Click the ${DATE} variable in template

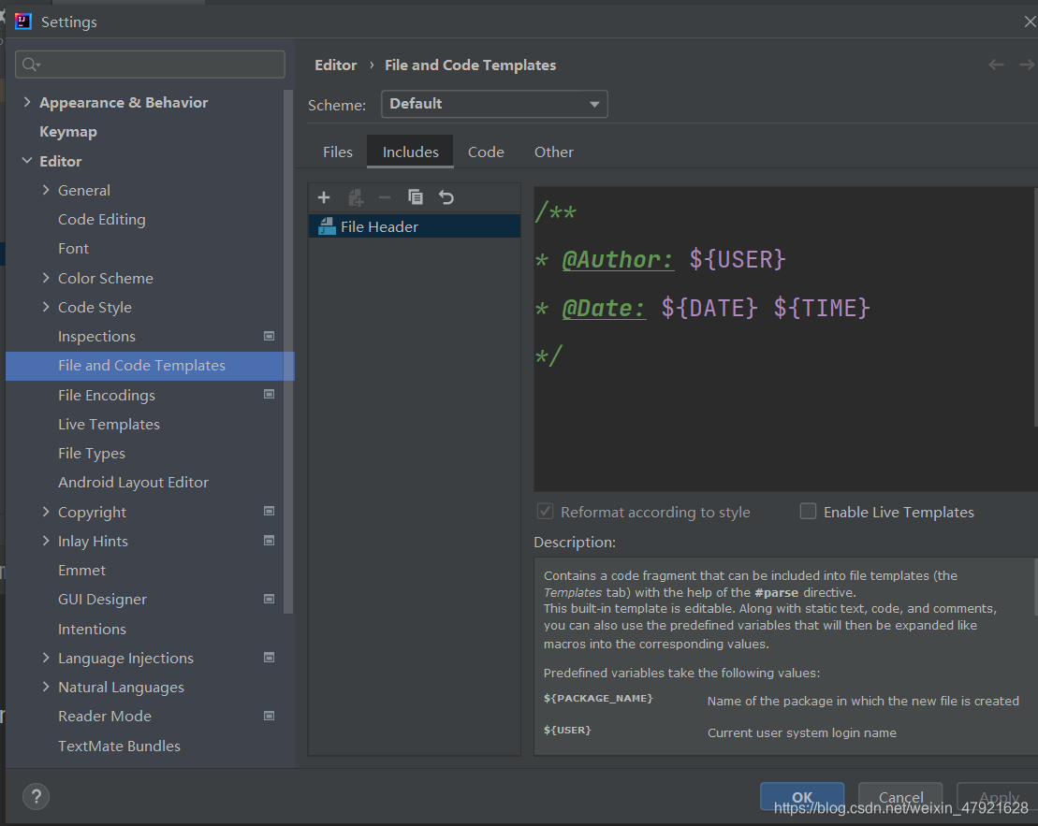point(709,308)
